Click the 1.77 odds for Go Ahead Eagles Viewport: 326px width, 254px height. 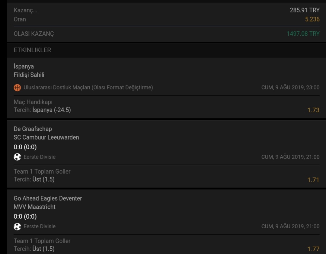(x=313, y=249)
